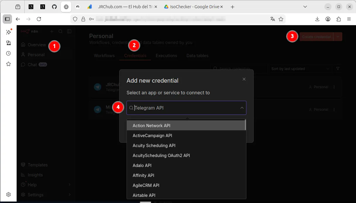
Task: Expand the Help submenu in the n8n sidebar
Action: coord(70,185)
